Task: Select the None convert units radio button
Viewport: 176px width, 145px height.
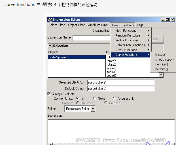Action: [95, 98]
